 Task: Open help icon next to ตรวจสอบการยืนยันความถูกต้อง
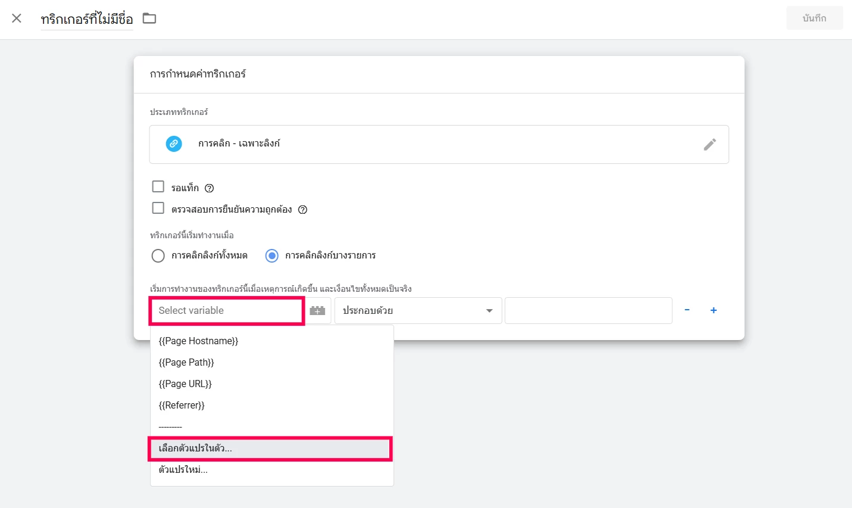(x=302, y=210)
